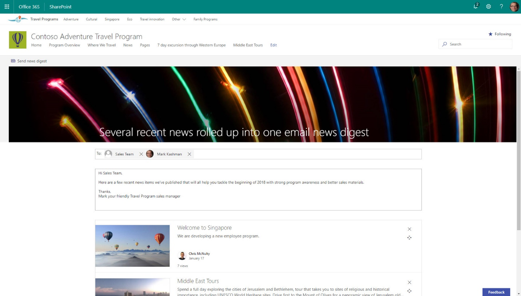Click the Send news digest button
The width and height of the screenshot is (521, 296).
pos(29,61)
